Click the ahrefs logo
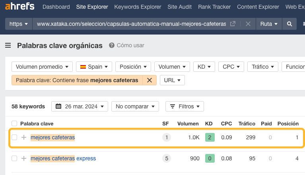 (x=19, y=6)
